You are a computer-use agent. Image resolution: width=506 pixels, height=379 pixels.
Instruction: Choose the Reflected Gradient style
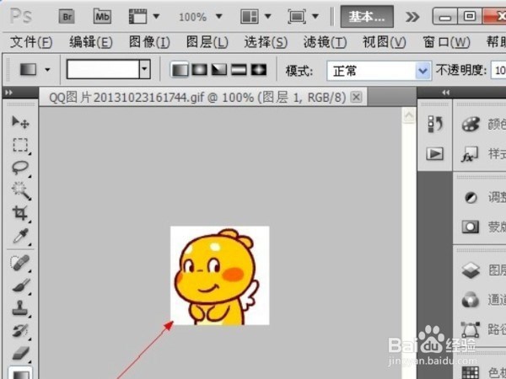pos(239,70)
